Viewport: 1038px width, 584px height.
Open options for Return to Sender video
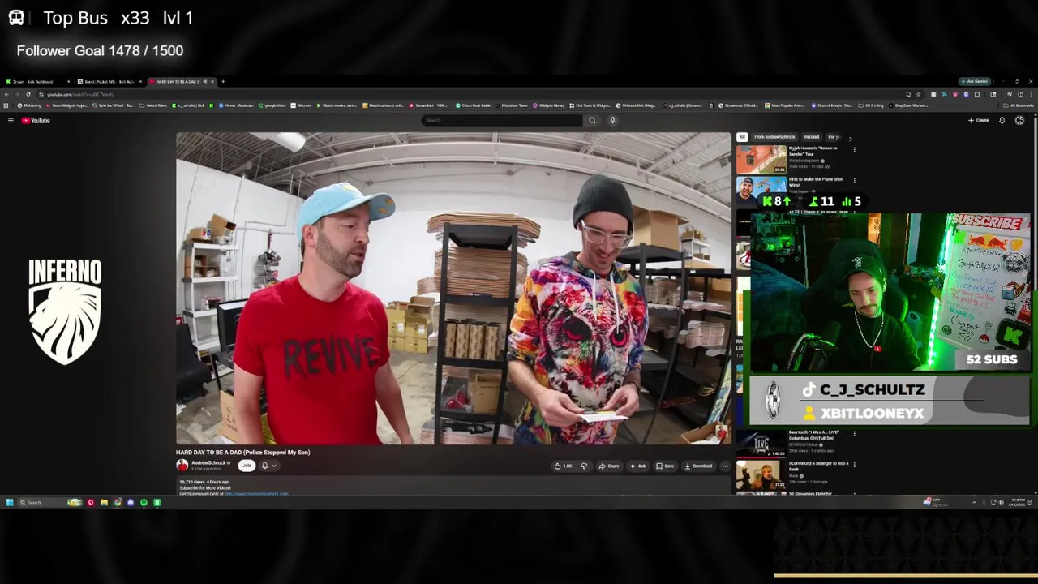click(854, 150)
